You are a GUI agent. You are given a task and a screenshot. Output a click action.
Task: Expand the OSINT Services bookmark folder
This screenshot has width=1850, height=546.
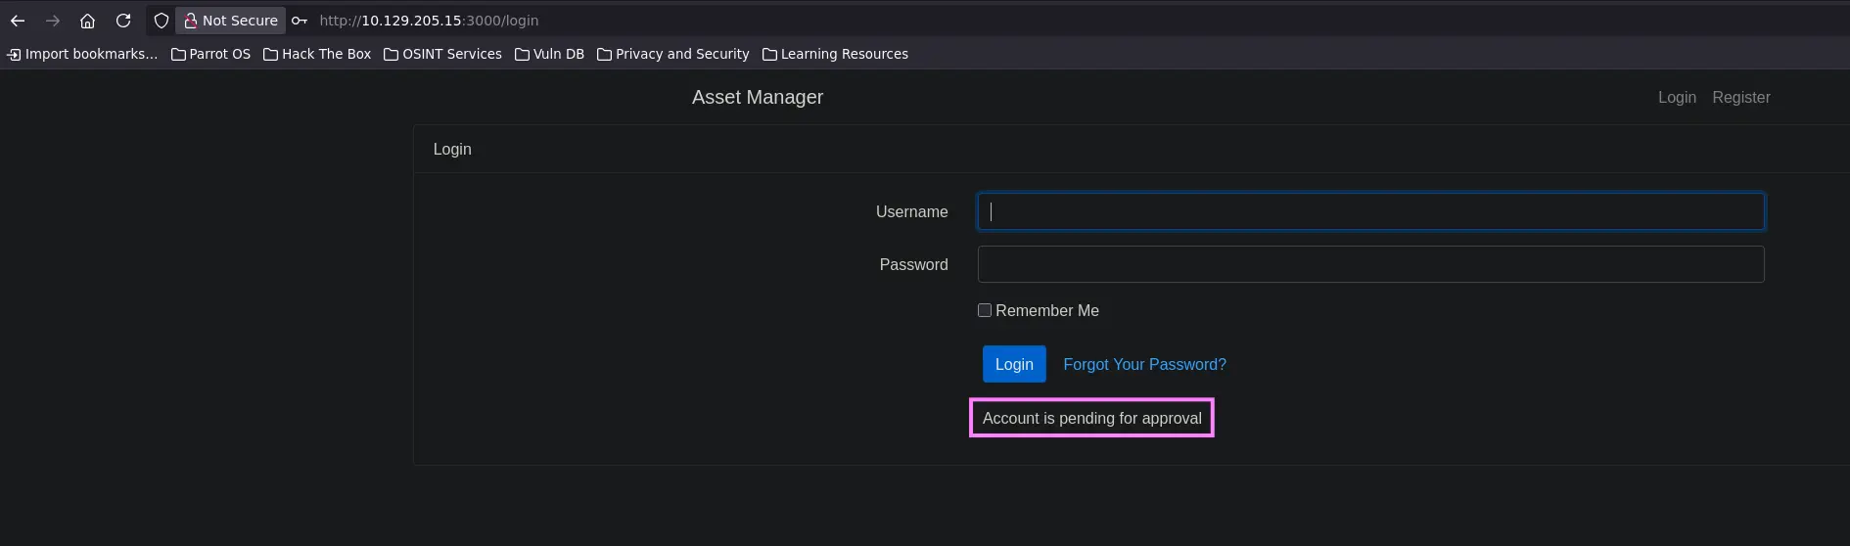point(442,54)
